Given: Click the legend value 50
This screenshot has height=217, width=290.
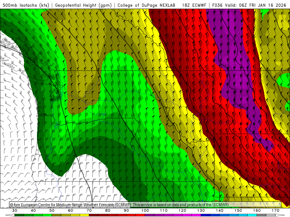Looking at the screenshot, I should [x=52, y=210].
